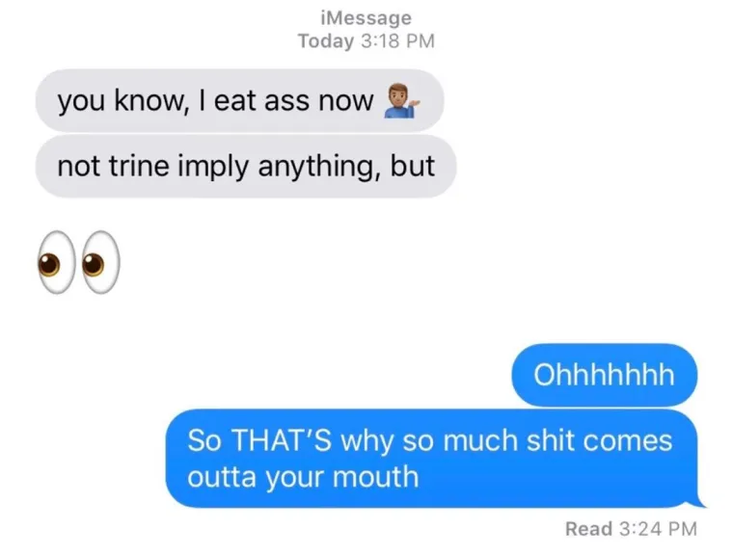
Task: Tap the left eye of eyes emoji
Action: coord(56,262)
